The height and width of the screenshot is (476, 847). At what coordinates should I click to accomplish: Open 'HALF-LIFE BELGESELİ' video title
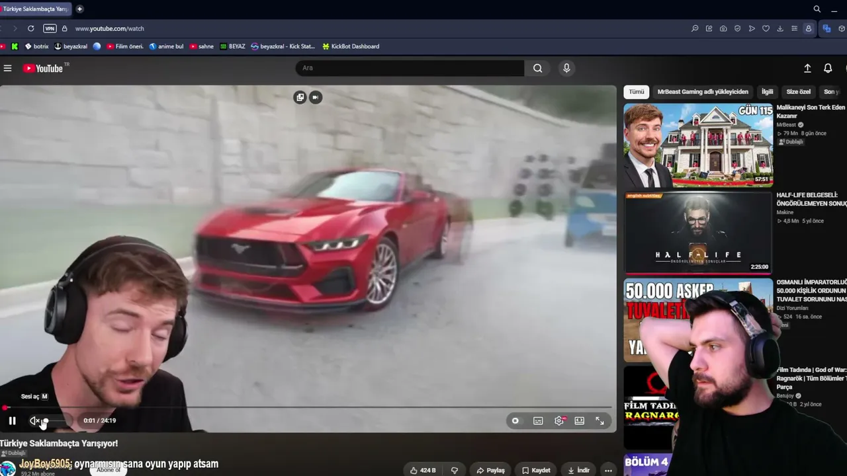pyautogui.click(x=811, y=199)
